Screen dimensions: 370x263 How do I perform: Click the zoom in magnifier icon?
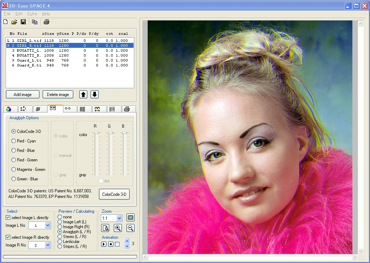[x=118, y=228]
